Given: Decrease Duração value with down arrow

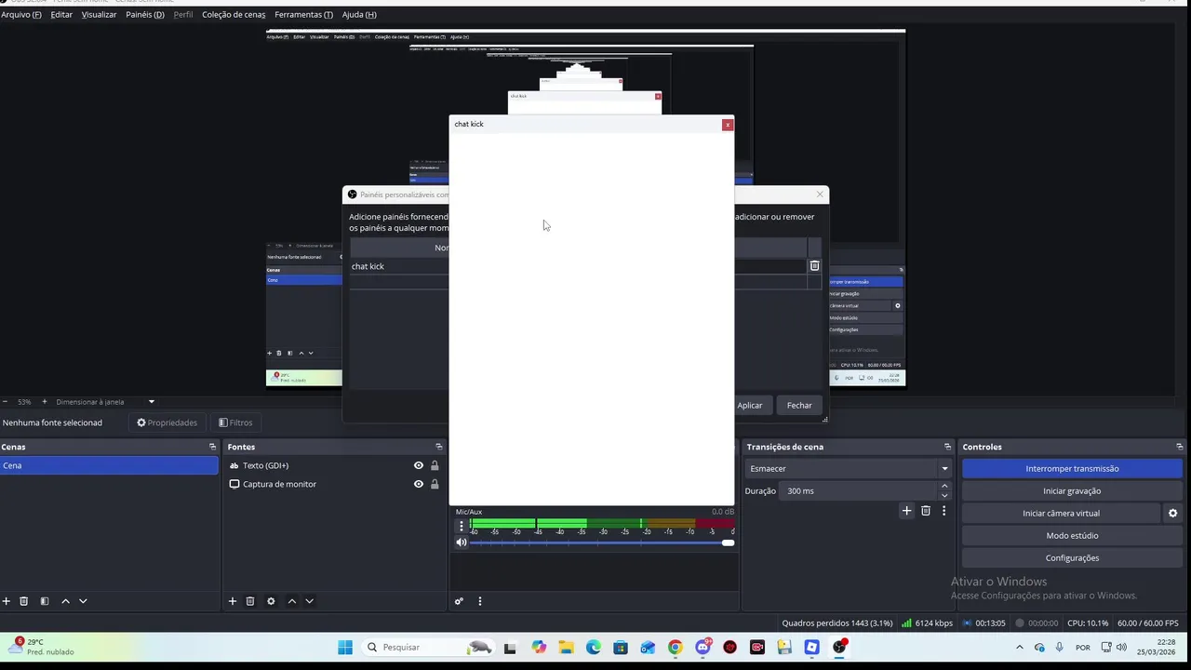Looking at the screenshot, I should pos(944,496).
